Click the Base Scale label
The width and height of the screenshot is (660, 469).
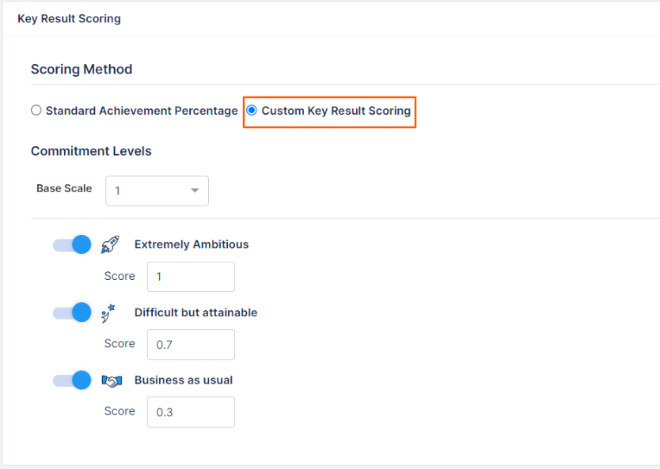pos(64,188)
